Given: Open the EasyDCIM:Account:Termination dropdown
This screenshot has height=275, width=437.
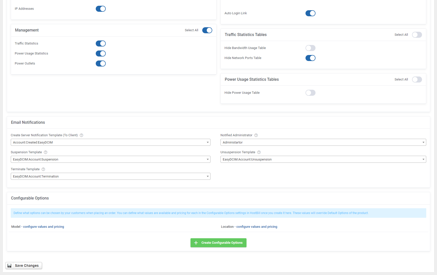Looking at the screenshot, I should [x=110, y=176].
